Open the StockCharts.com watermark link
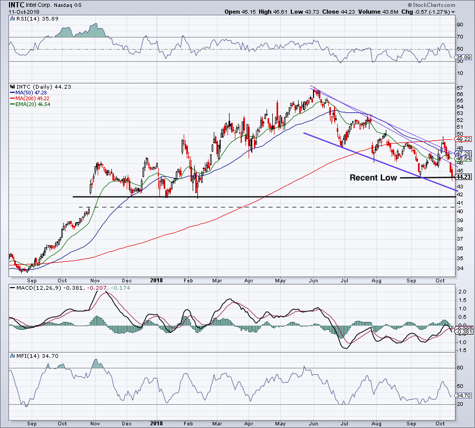The image size is (475, 428). pyautogui.click(x=431, y=5)
